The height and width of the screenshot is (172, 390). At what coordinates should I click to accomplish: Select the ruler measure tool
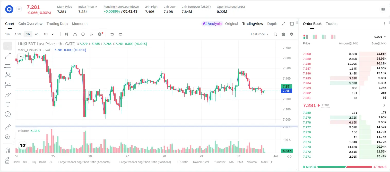[x=8, y=127]
